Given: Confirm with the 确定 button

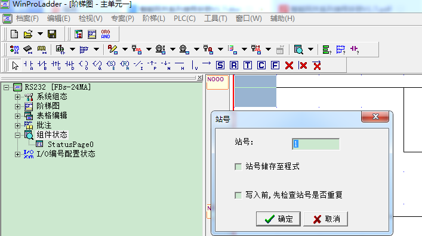Looking at the screenshot, I should coord(278,219).
